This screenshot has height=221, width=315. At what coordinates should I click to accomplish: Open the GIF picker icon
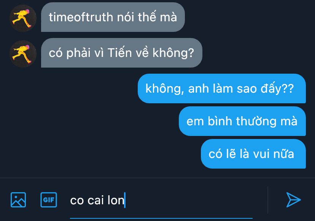49,200
